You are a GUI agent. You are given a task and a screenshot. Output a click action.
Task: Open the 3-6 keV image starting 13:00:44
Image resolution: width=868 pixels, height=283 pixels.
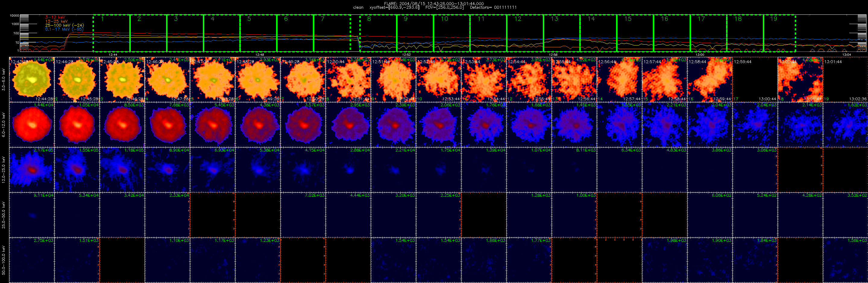click(x=800, y=79)
